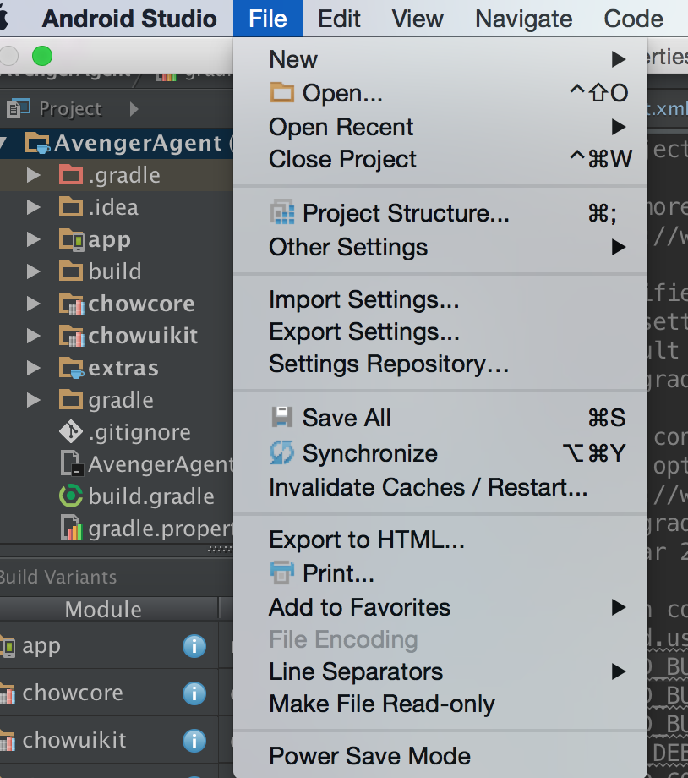Open the Other Settings submenu
This screenshot has height=778, width=688.
pos(440,247)
